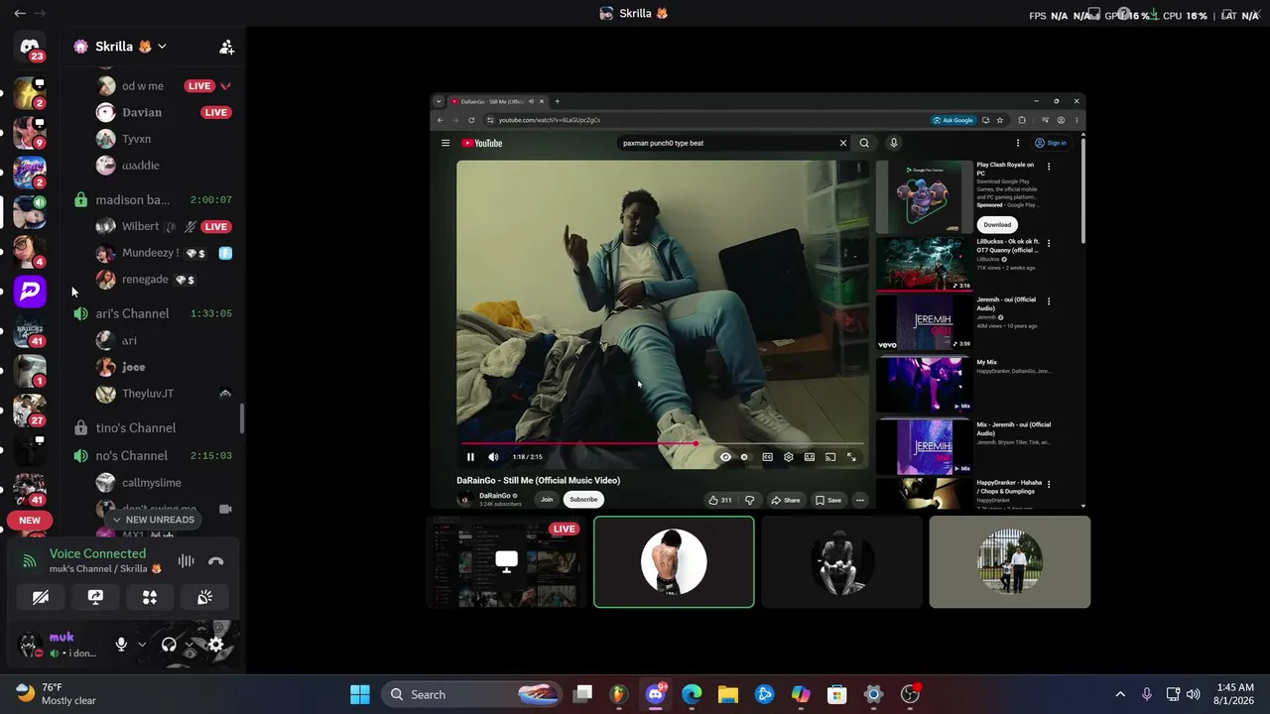
Task: Save the Still Me video
Action: point(828,500)
